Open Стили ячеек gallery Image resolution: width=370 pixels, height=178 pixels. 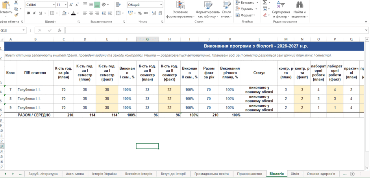[227, 10]
